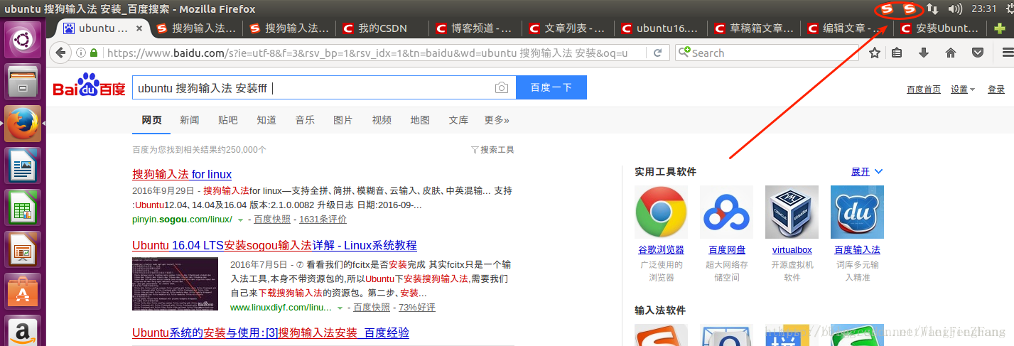Click the 百度一下 search button

(551, 87)
